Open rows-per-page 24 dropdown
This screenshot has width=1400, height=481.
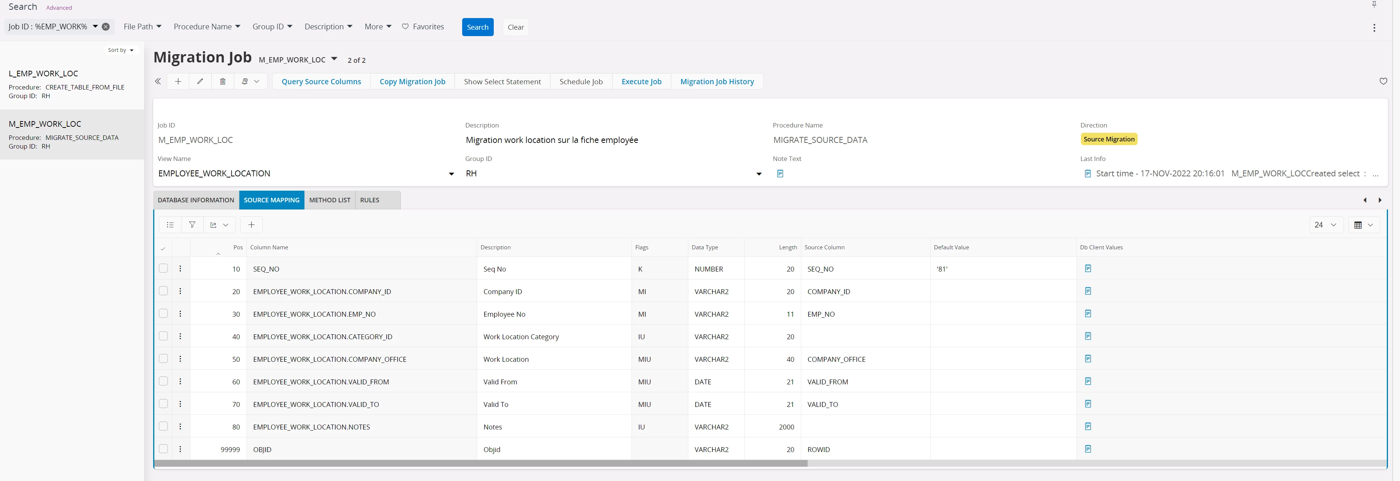pos(1326,225)
